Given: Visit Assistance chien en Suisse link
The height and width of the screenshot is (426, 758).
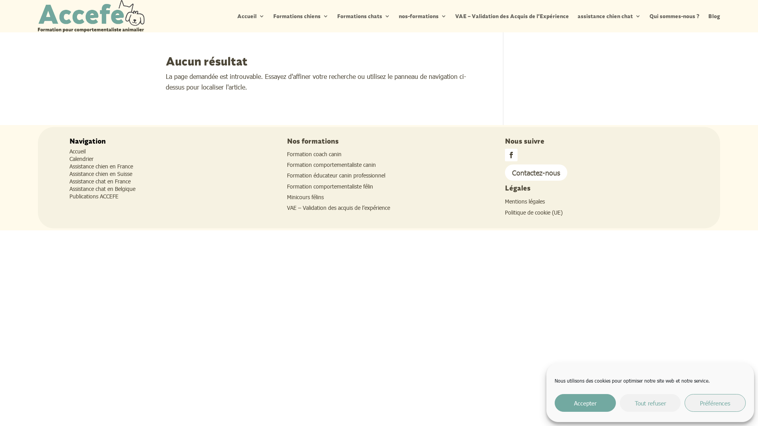Looking at the screenshot, I should [x=101, y=174].
